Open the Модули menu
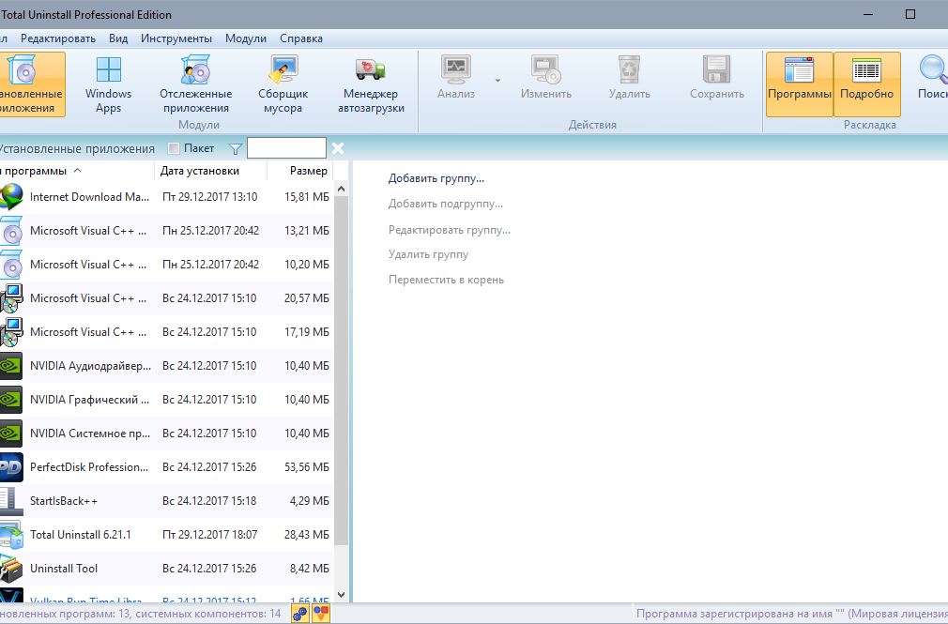Screen dimensions: 948x624 click(246, 38)
